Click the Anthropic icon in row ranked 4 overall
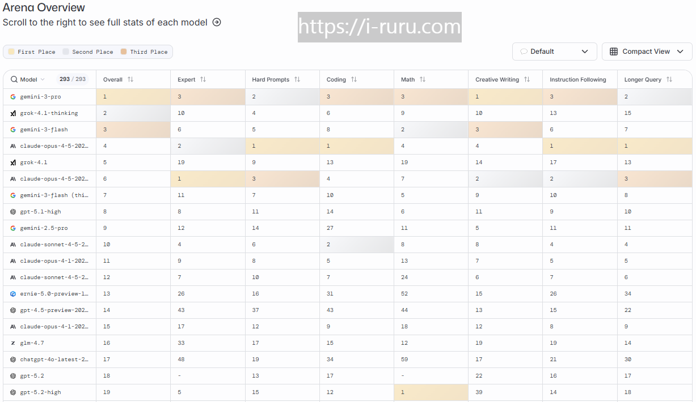Viewport: 696px width, 402px height. pyautogui.click(x=13, y=146)
